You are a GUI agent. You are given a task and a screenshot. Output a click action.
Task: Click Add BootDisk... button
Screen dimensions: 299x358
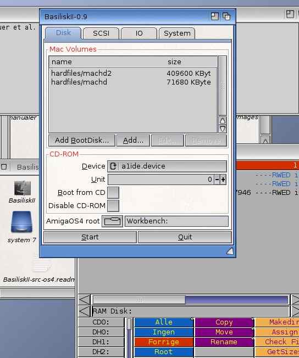[x=82, y=141]
